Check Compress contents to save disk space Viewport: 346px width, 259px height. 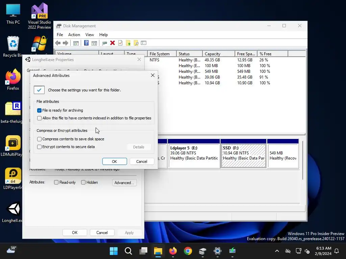39,139
